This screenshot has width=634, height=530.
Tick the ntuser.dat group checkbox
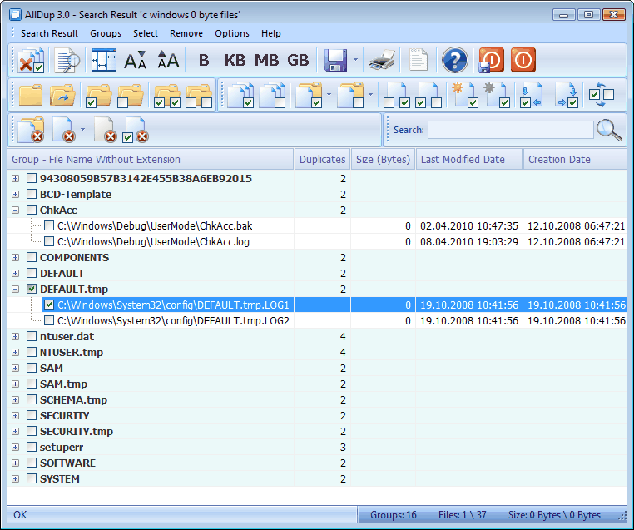(32, 336)
